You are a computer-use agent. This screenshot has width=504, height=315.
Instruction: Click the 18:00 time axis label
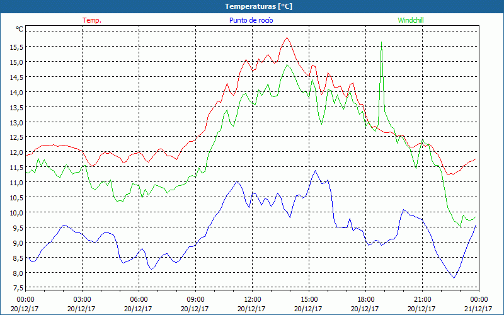366,300
